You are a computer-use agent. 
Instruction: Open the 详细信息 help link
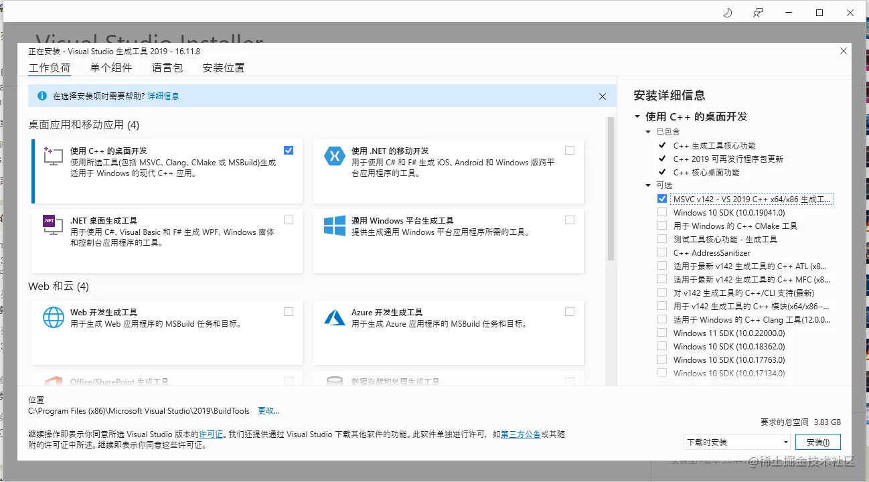click(x=163, y=96)
